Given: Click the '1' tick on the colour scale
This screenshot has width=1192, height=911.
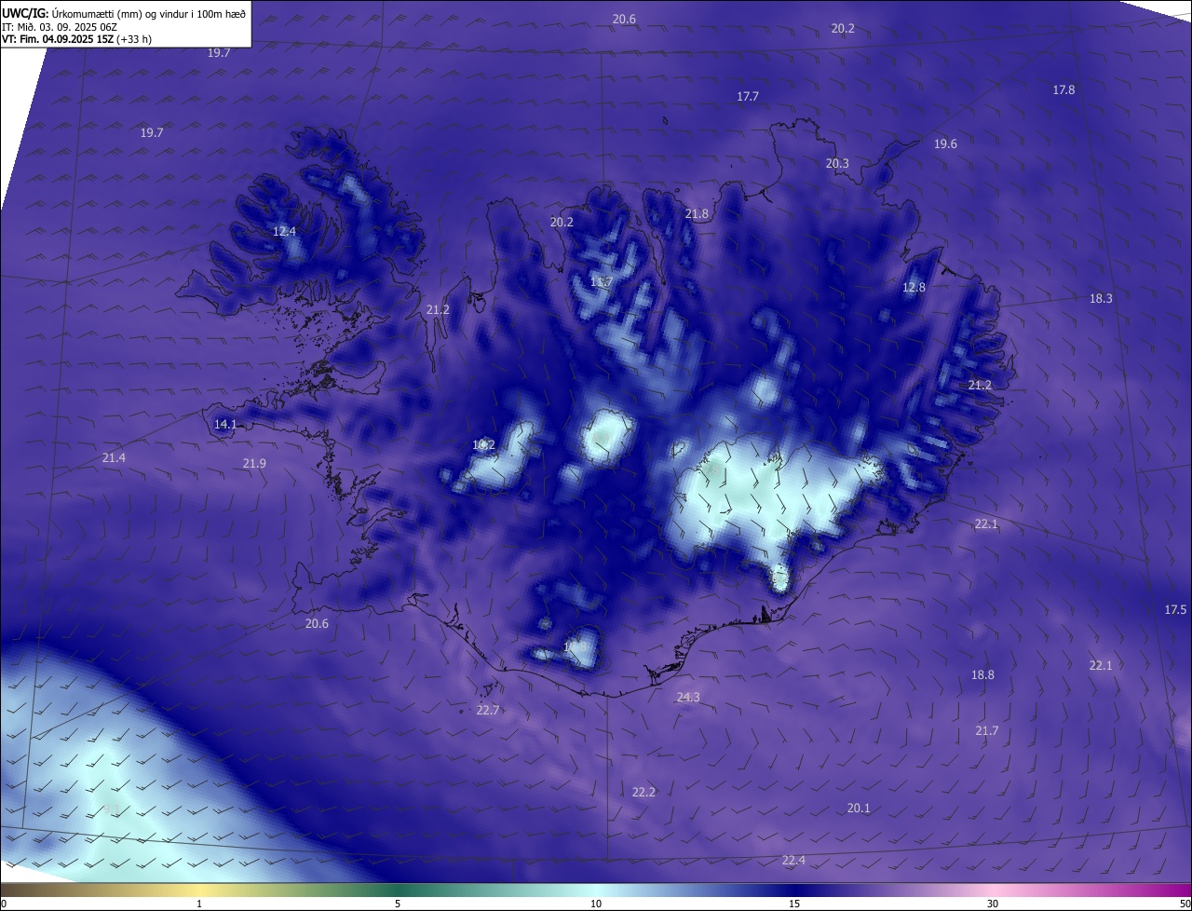Looking at the screenshot, I should pyautogui.click(x=199, y=904).
